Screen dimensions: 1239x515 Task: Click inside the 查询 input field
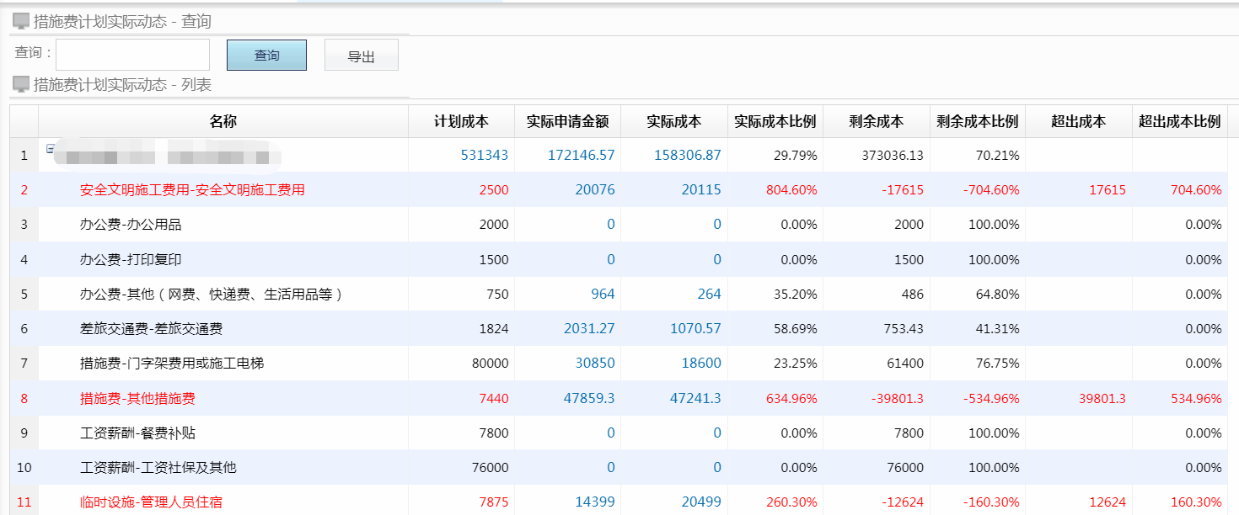point(131,54)
